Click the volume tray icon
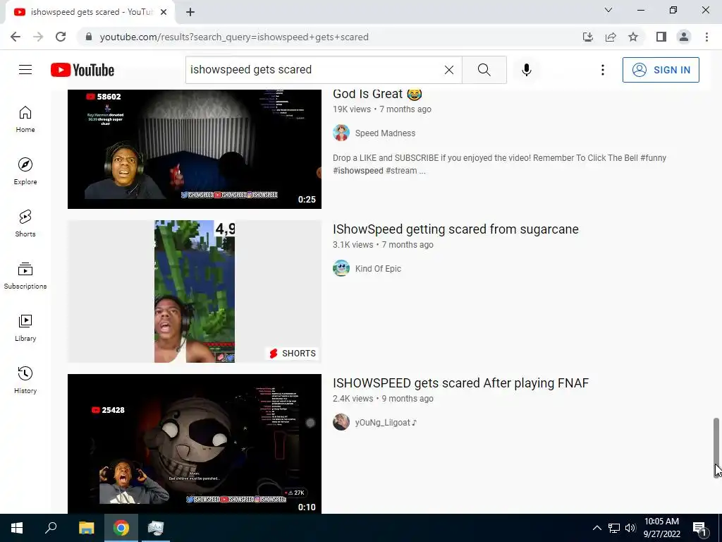Image resolution: width=722 pixels, height=542 pixels. point(630,528)
